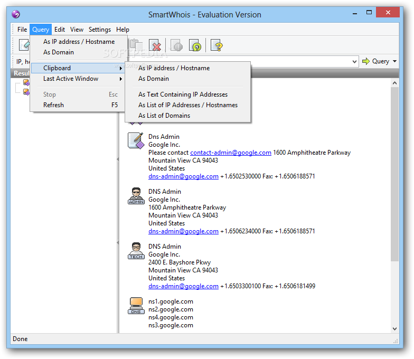This screenshot has width=414, height=359.
Task: Open the Help menu
Action: pos(123,30)
